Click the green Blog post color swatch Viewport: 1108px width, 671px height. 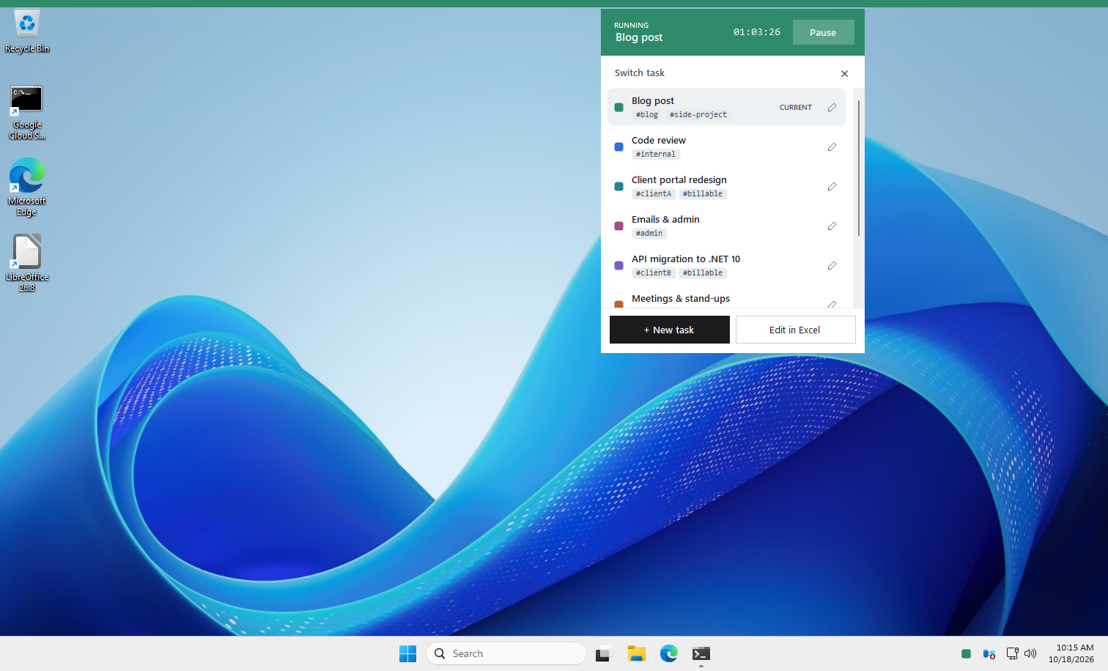618,108
